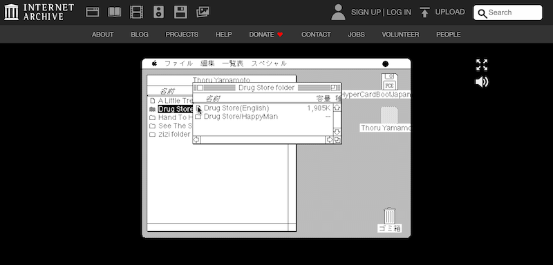Click the upload arrow icon

(424, 12)
